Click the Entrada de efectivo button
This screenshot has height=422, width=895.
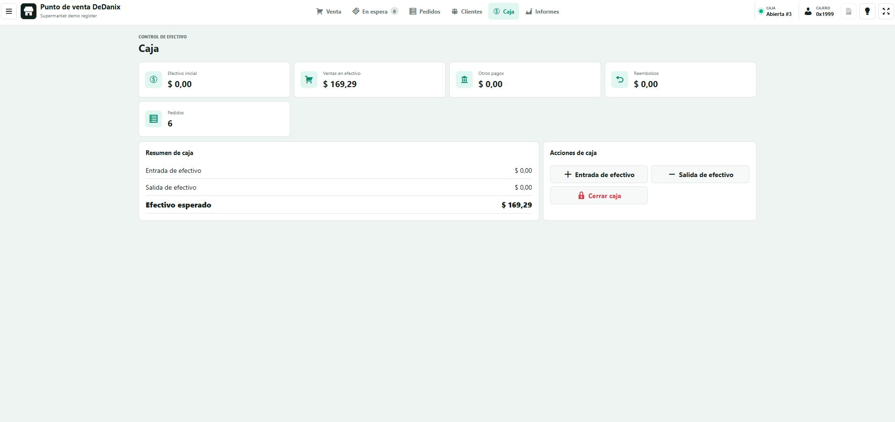599,174
